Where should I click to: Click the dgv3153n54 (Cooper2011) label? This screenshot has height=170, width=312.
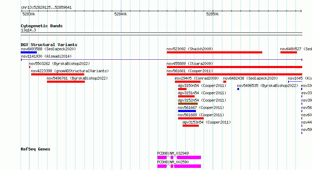coord(206,122)
